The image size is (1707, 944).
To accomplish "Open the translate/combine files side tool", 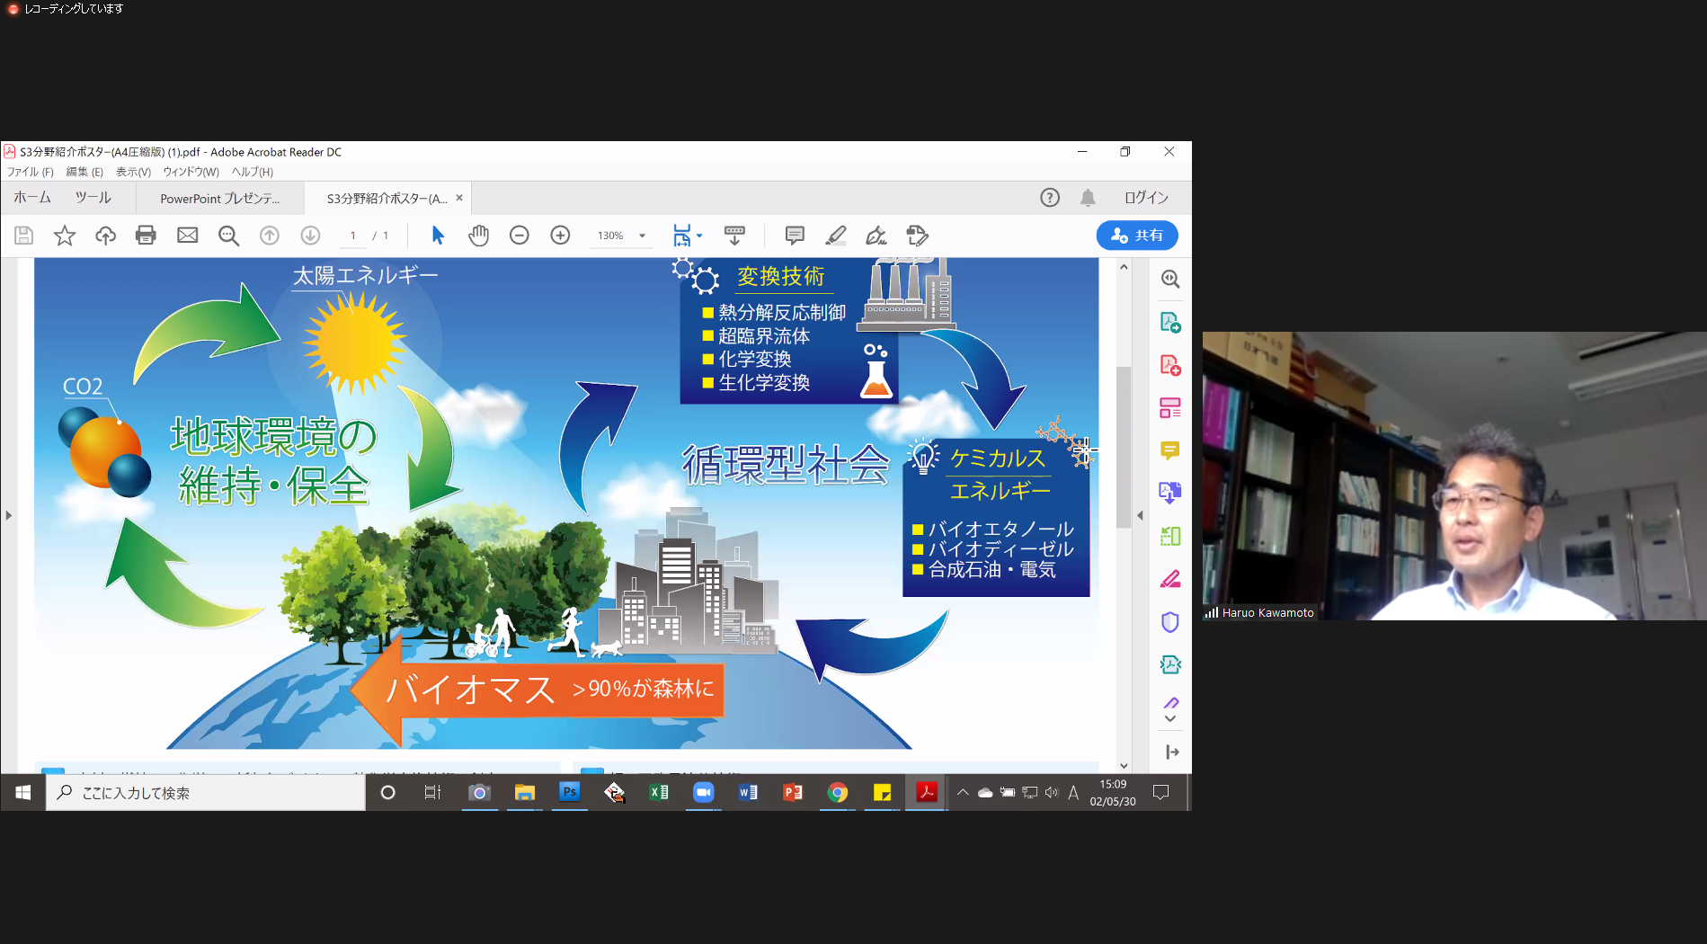I will 1169,493.
